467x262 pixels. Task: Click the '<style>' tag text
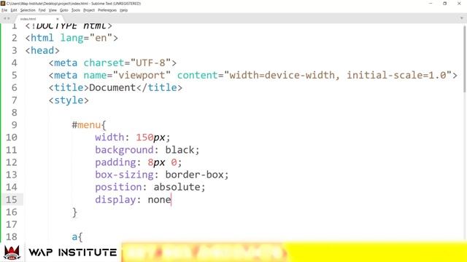[69, 100]
